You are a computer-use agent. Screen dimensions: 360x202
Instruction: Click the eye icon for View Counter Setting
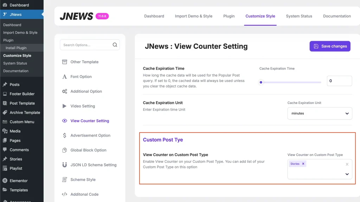65,121
